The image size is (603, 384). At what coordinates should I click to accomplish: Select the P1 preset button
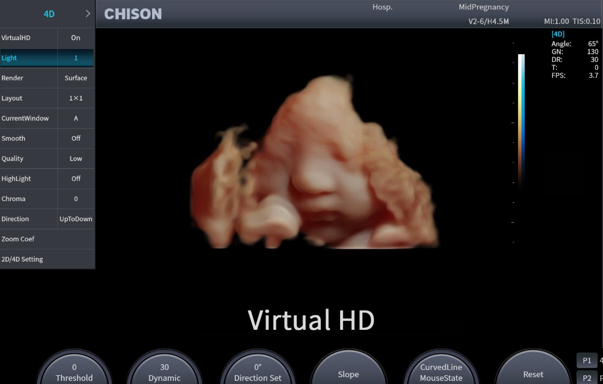click(587, 361)
